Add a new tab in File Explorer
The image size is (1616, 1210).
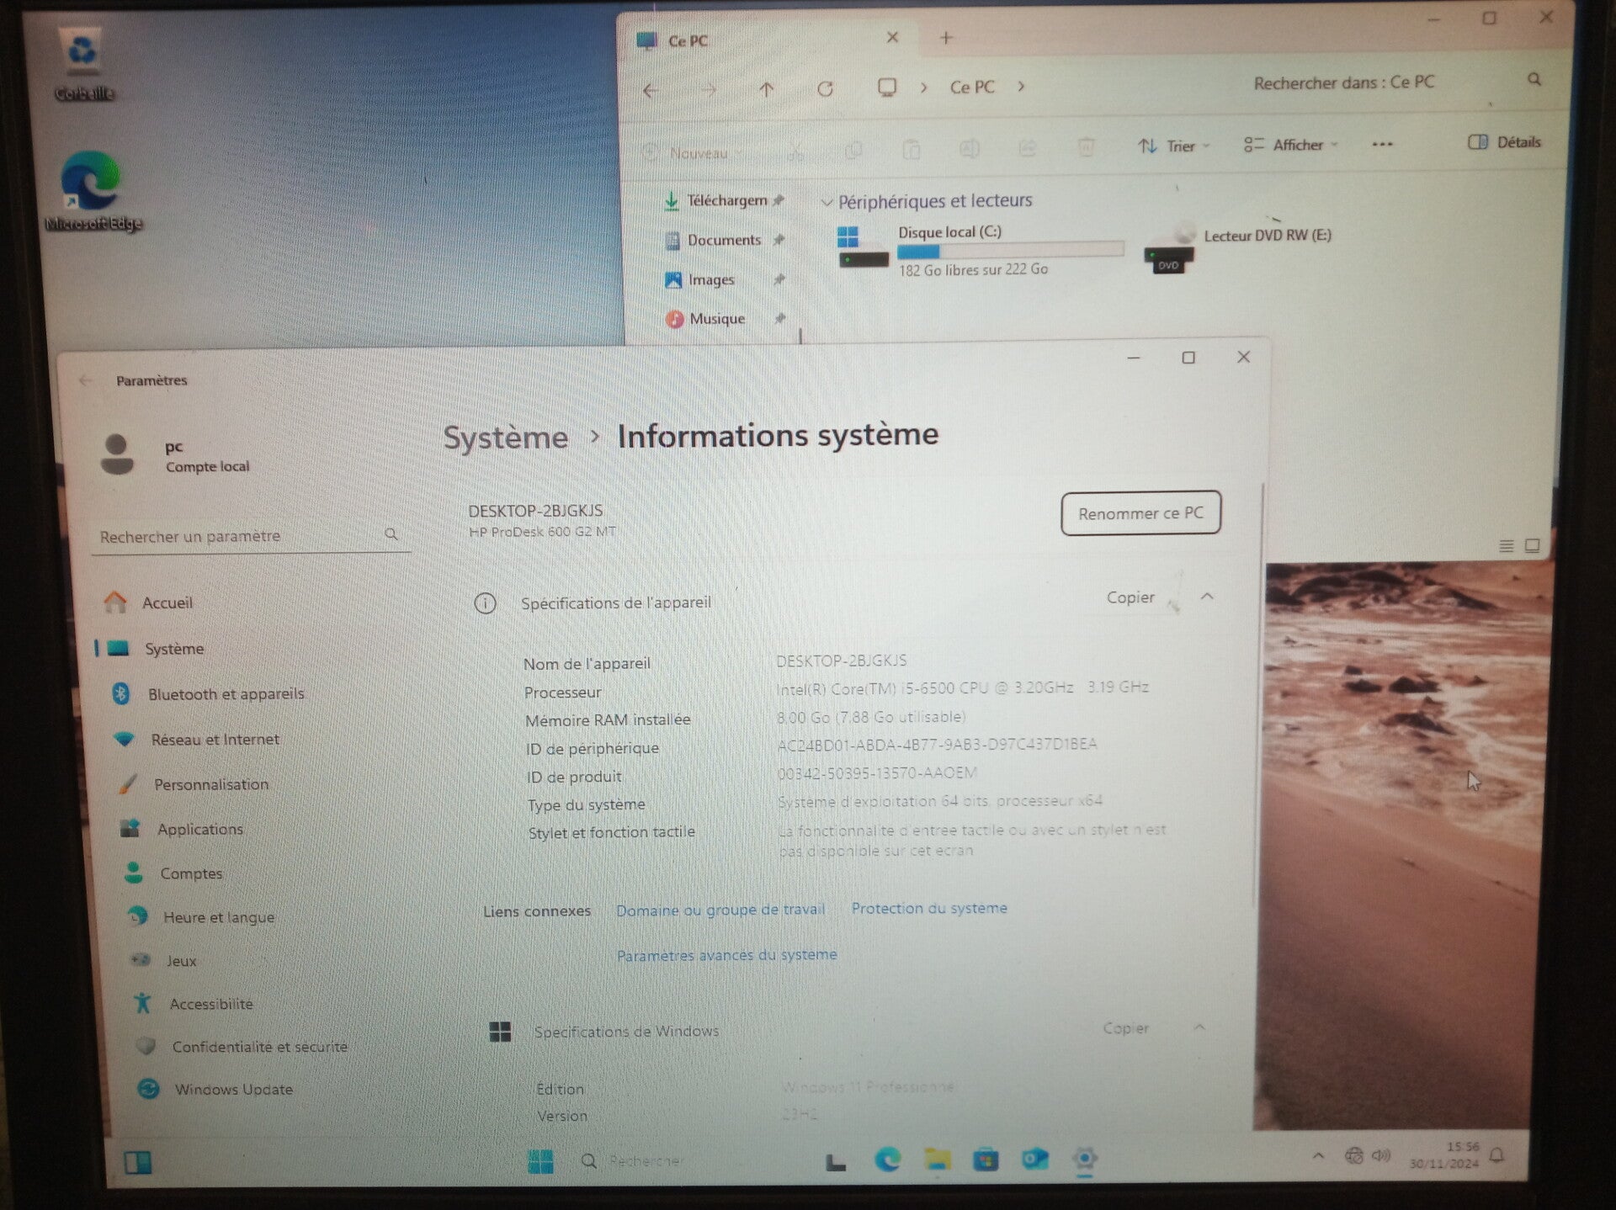[x=946, y=38]
